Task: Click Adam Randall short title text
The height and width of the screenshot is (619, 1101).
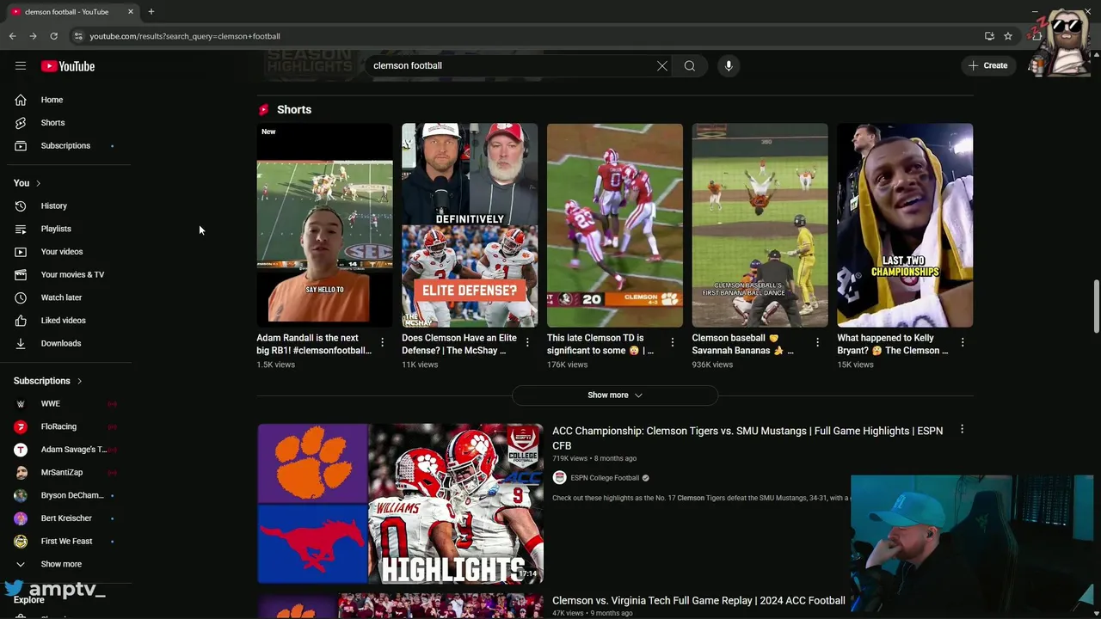Action: [313, 344]
